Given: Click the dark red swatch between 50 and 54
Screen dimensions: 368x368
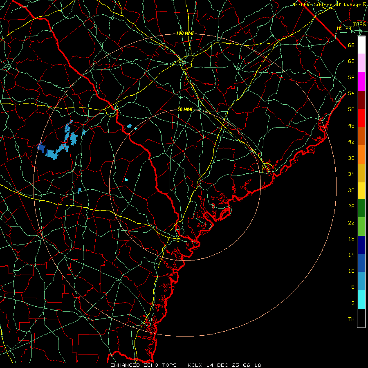Looking at the screenshot, I should click(361, 100).
